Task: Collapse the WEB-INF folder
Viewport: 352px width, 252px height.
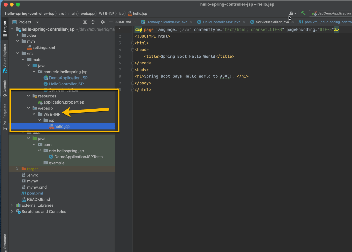Action: 34,114
